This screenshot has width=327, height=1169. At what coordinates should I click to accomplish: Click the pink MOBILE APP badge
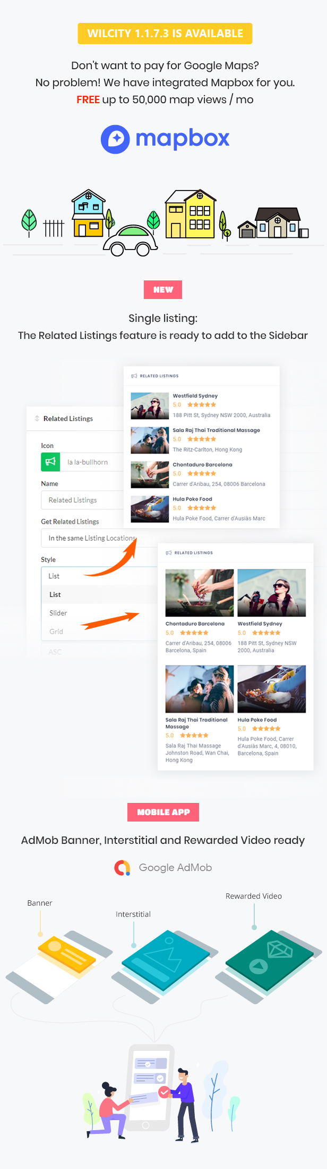coord(163,812)
